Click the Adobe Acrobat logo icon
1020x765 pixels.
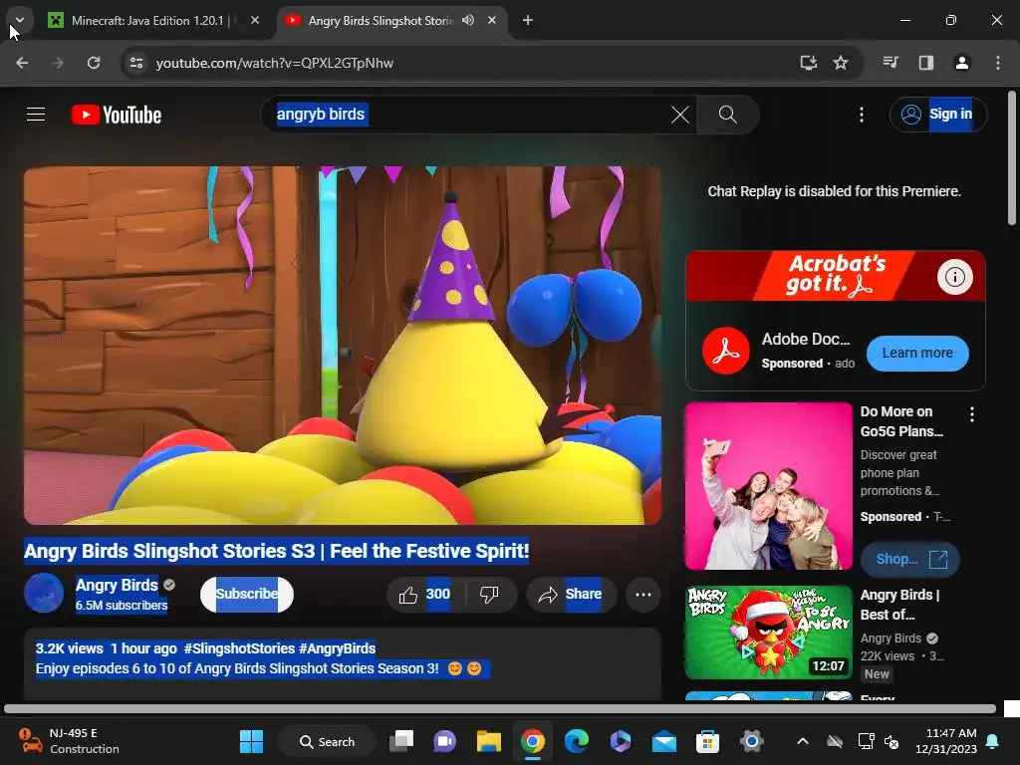(x=726, y=351)
